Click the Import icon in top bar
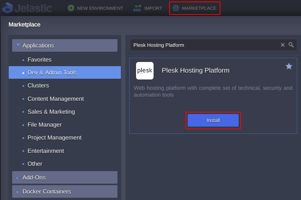The height and width of the screenshot is (200, 301). [137, 8]
